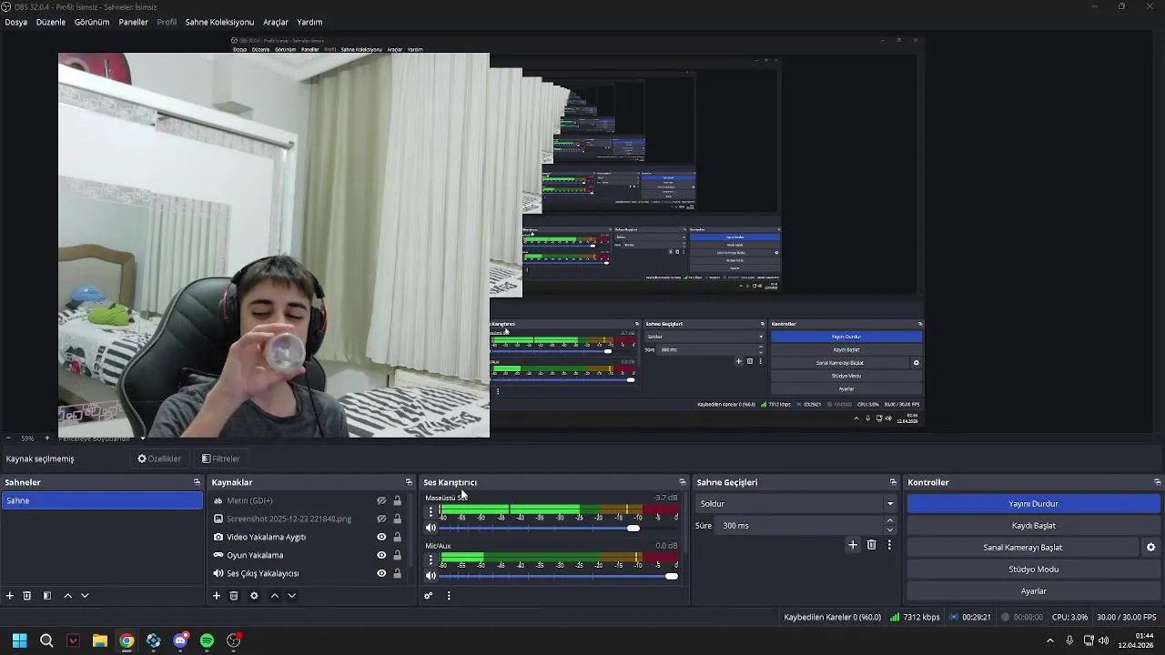Mute Mic/Aux speaker icon
The height and width of the screenshot is (655, 1165).
click(431, 576)
